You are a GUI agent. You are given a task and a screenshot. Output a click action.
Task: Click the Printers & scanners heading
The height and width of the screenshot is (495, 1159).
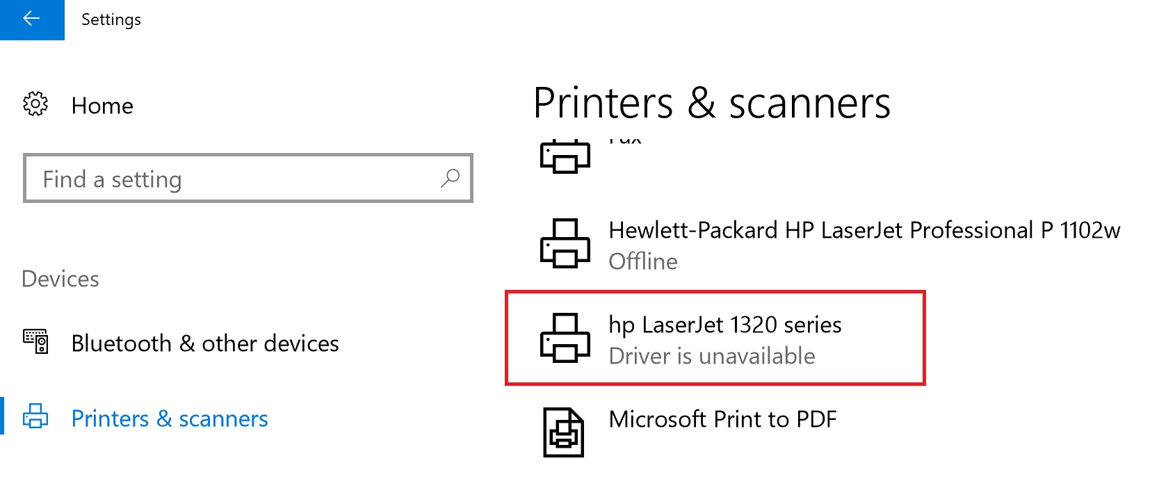tap(712, 104)
